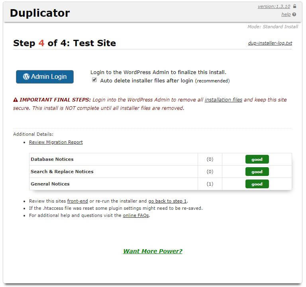The image size is (306, 287).
Task: Expand the General Notices row
Action: click(x=161, y=184)
